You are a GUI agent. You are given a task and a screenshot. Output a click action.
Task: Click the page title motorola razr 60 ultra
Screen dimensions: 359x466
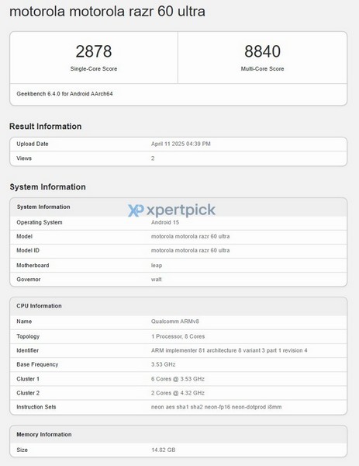[107, 12]
